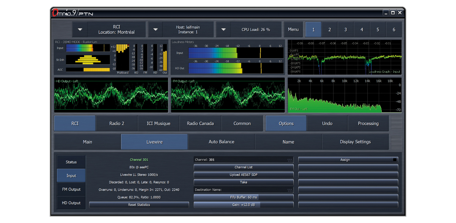
Task: Click the grip handle right of Display Settings
Action: click(396, 142)
